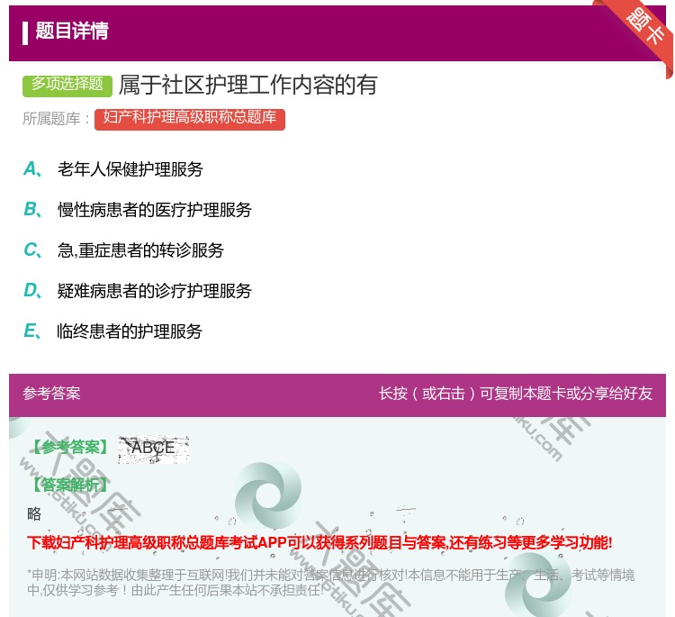
Task: Click the 参考答案 section header
Action: [x=51, y=394]
